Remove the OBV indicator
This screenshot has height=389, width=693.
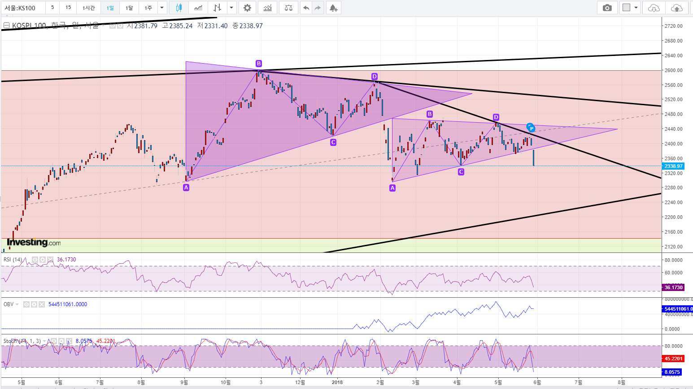pyautogui.click(x=42, y=304)
